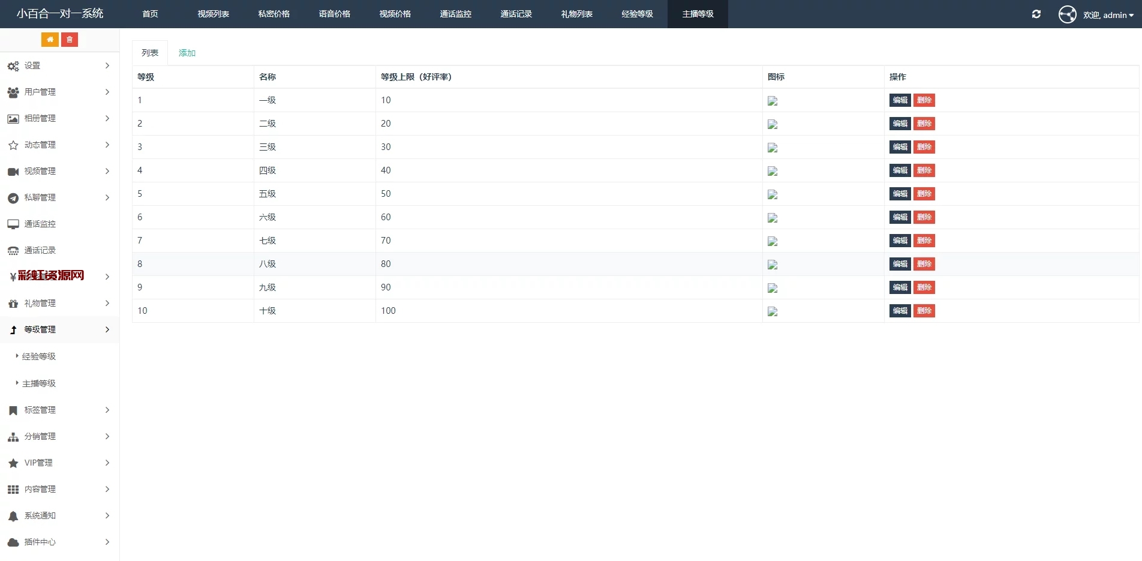
Task: Click the 插件中心 cloud icon
Action: point(13,542)
